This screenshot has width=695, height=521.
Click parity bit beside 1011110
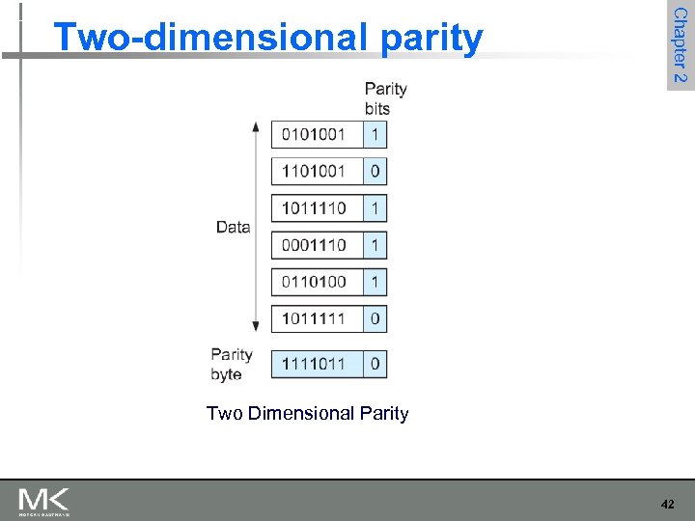point(375,207)
